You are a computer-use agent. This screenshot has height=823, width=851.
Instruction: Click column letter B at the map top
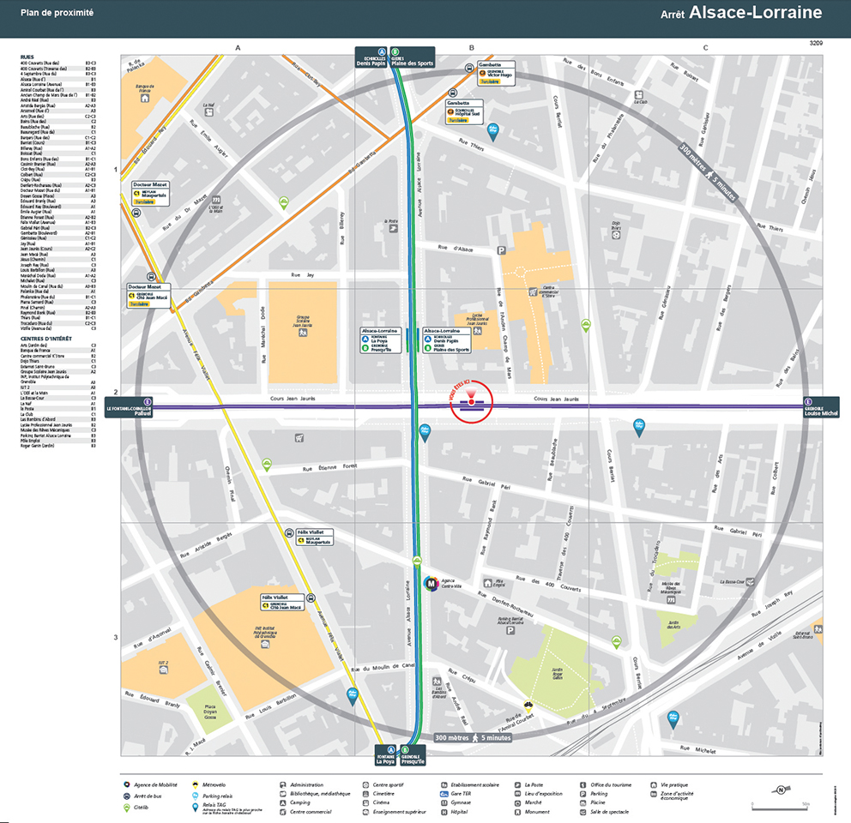(472, 48)
